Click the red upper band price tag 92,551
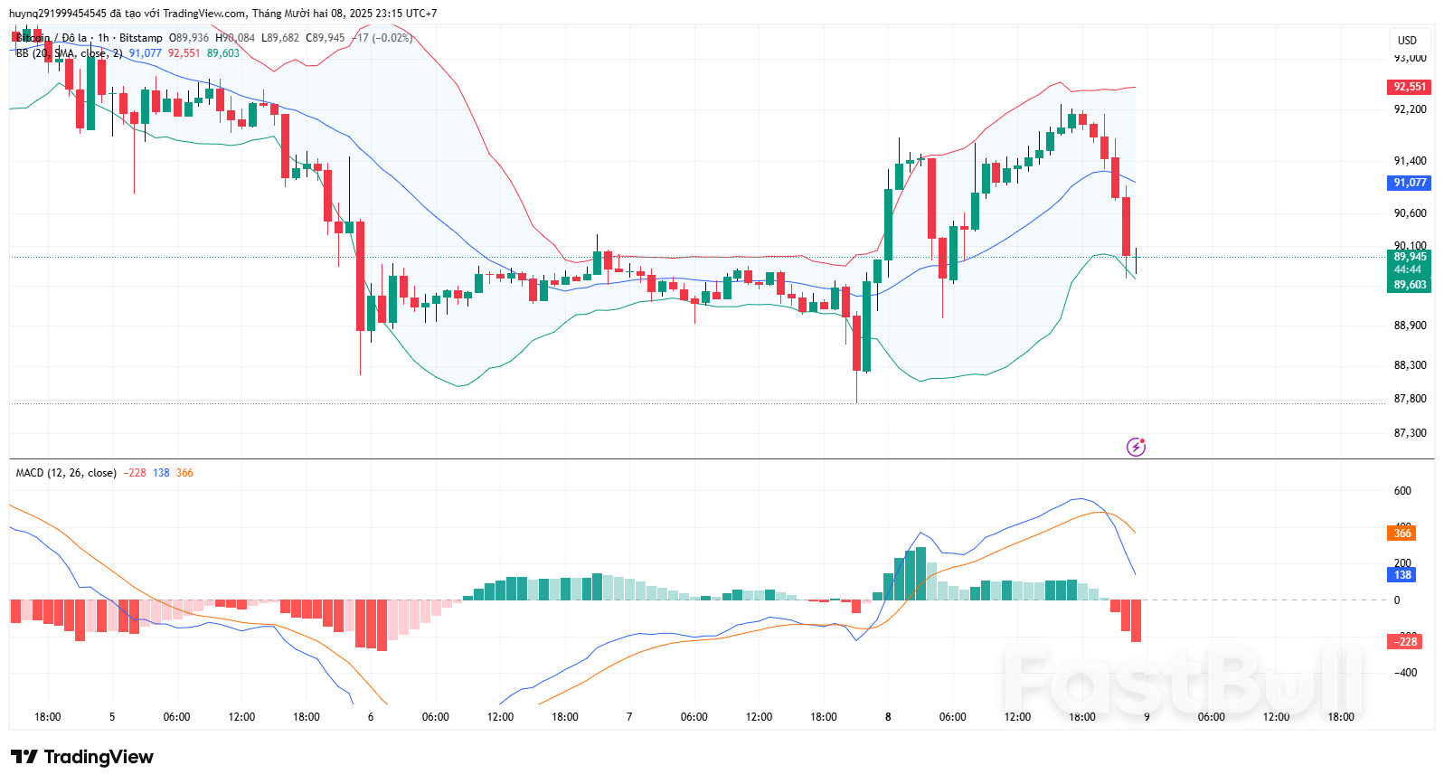This screenshot has width=1444, height=784. (1409, 87)
